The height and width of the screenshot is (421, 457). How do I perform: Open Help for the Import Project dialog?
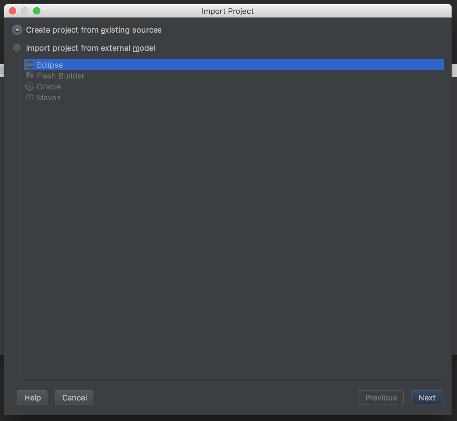coord(32,397)
